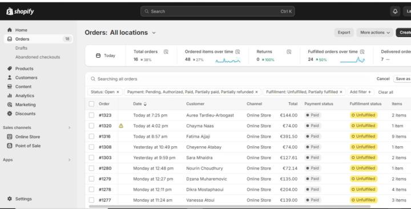Image resolution: width=411 pixels, height=209 pixels.
Task: Open the More actions dropdown
Action: click(375, 33)
